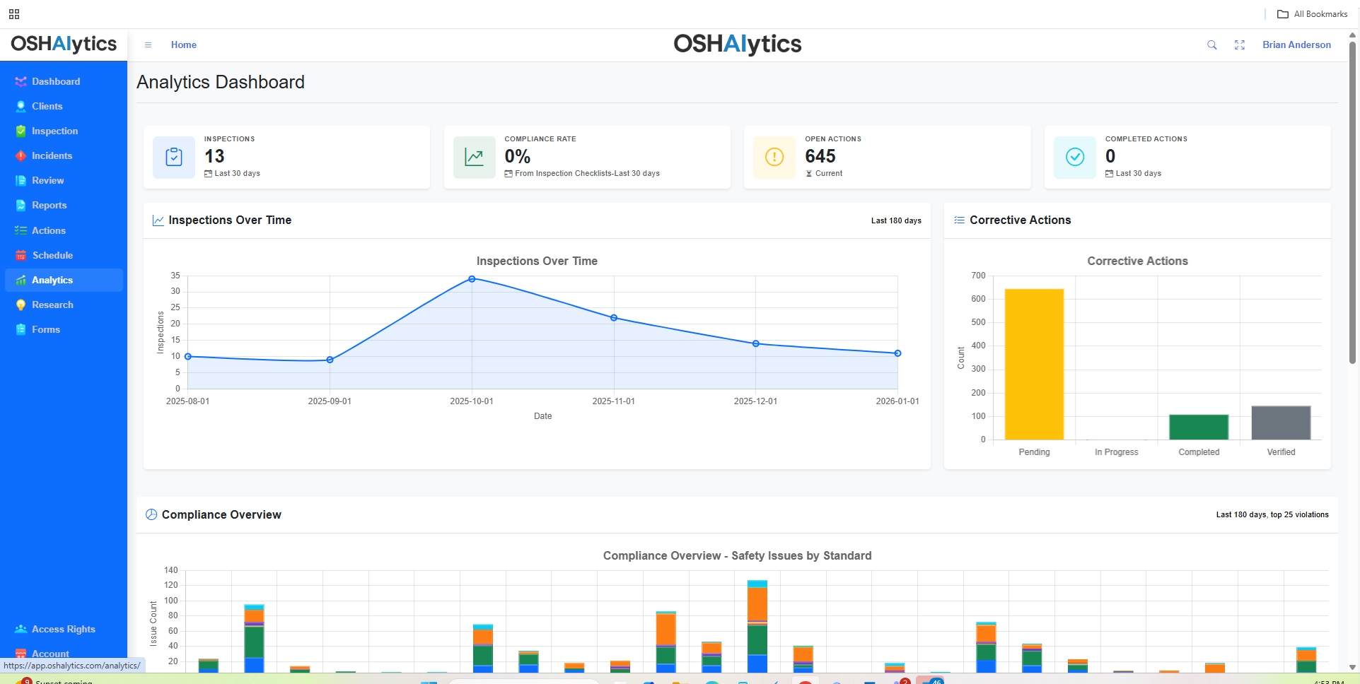Open Access Rights in sidebar
1360x684 pixels.
click(64, 629)
